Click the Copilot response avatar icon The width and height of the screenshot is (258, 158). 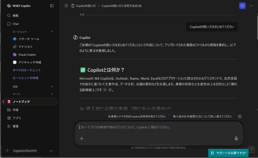(x=75, y=38)
